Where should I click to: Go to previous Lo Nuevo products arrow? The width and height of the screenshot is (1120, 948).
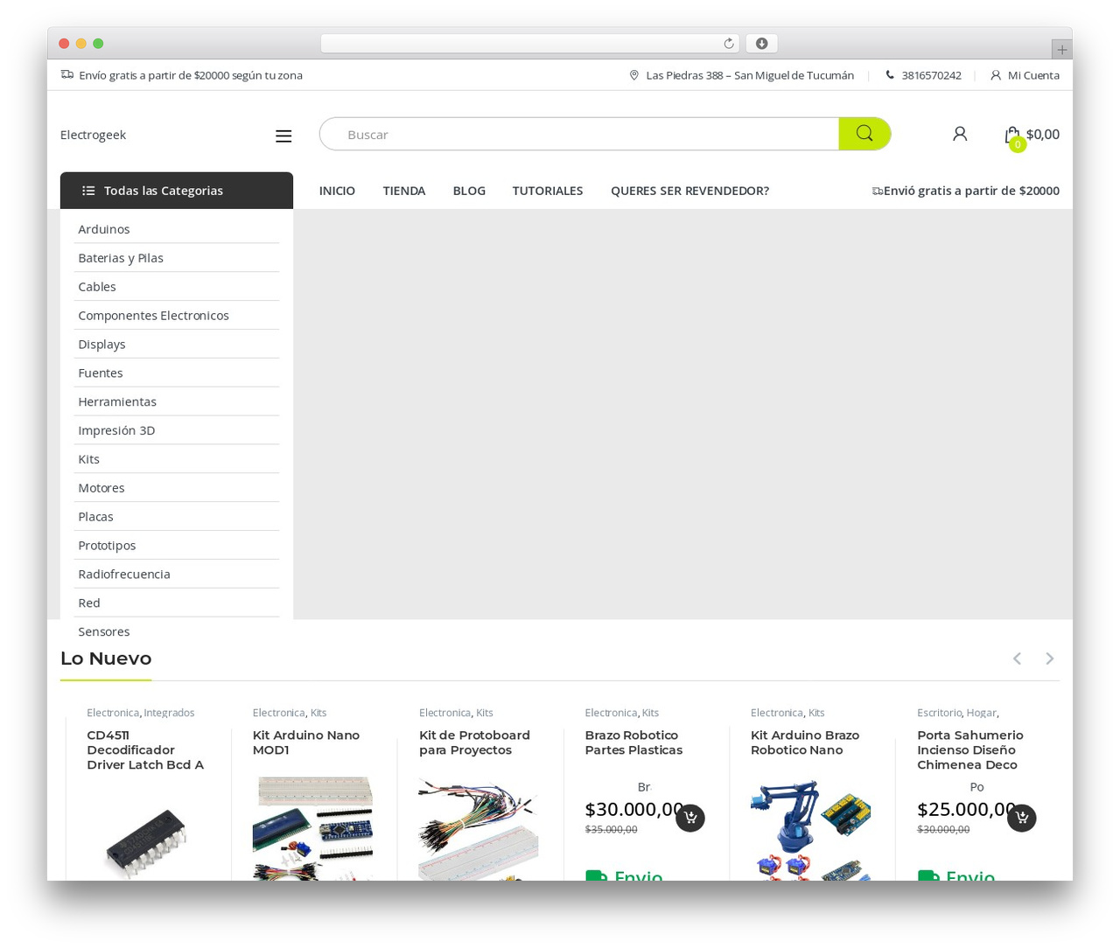(1017, 659)
